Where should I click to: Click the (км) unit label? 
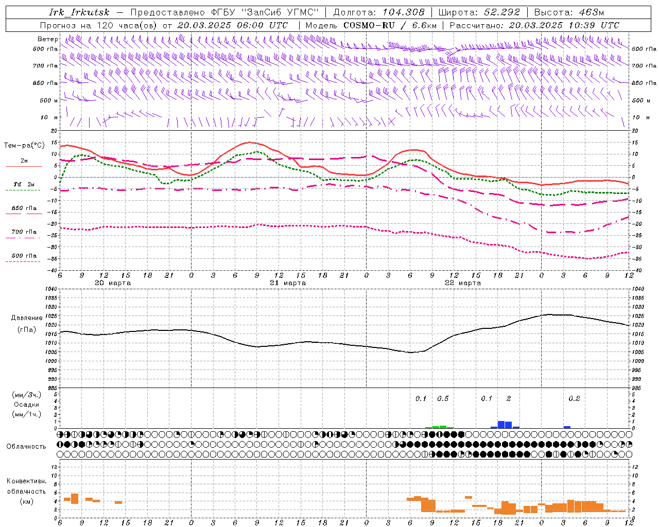coord(26,501)
